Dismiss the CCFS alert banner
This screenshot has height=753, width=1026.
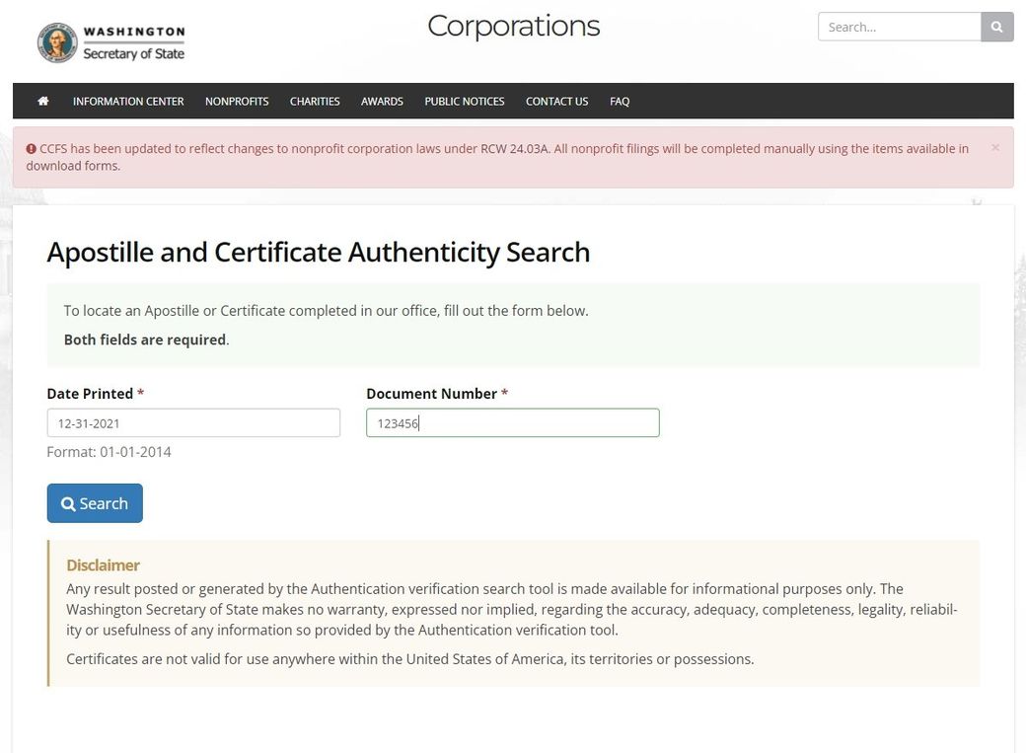[994, 148]
